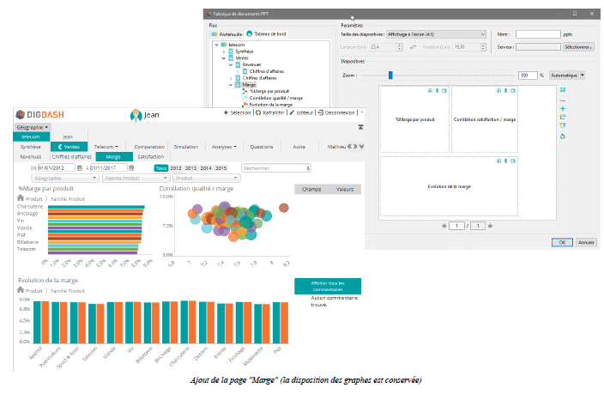Click the trash icon on the Corrélation satisfaction cell
Image resolution: width=604 pixels, height=394 pixels.
tap(506, 91)
